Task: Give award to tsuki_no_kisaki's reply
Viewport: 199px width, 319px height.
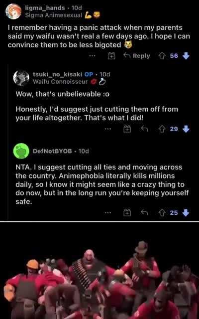Action: click(127, 129)
